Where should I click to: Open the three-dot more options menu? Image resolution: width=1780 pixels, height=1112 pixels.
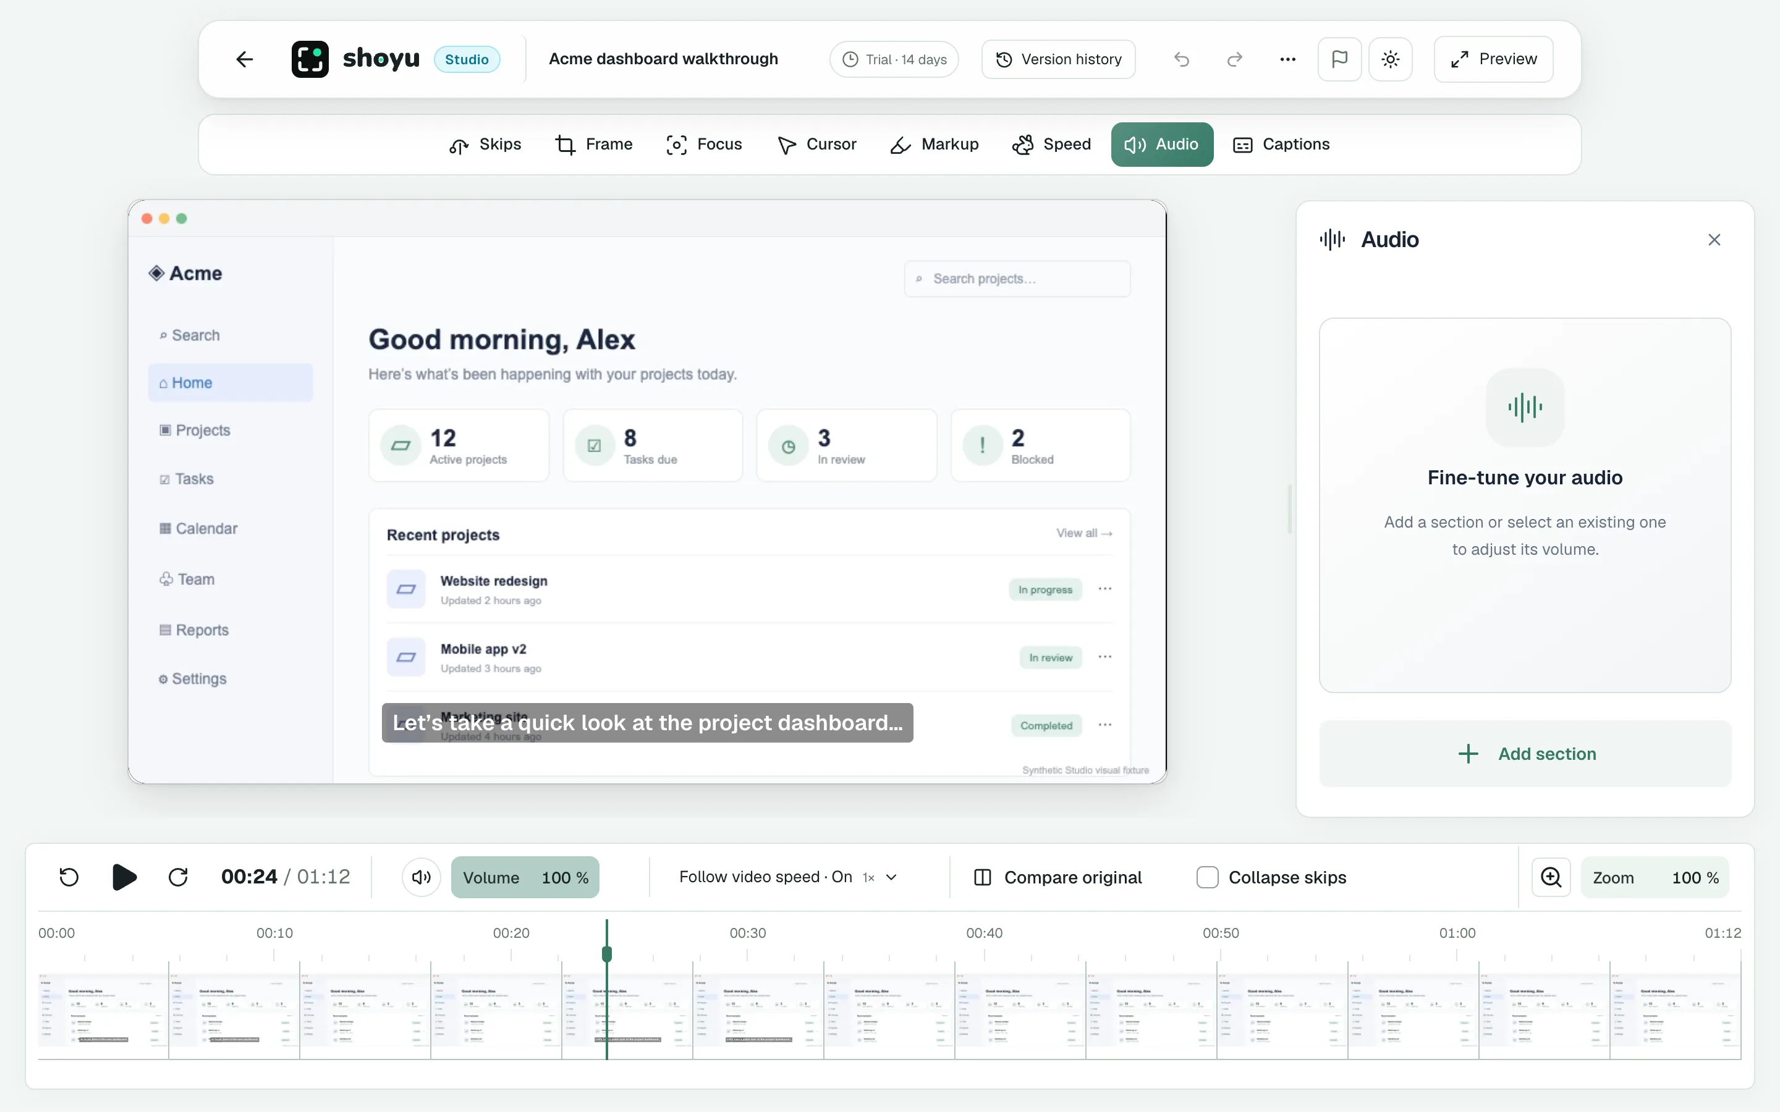(x=1287, y=59)
